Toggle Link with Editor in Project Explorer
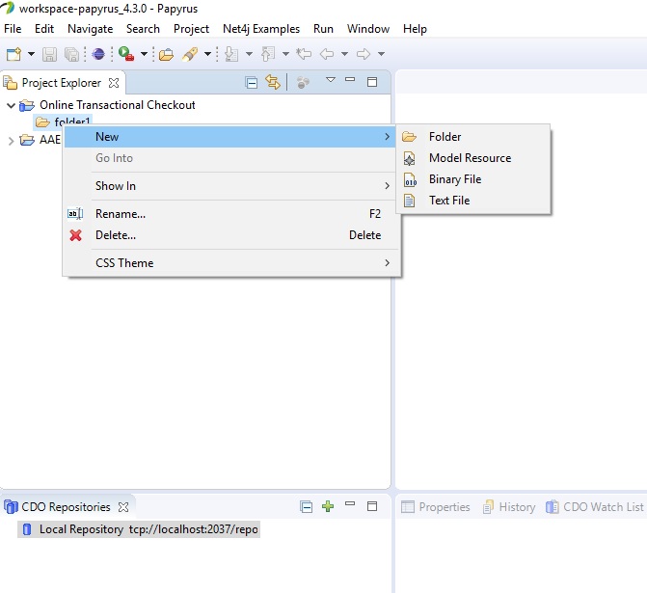Screen dimensions: 647x593 [272, 82]
